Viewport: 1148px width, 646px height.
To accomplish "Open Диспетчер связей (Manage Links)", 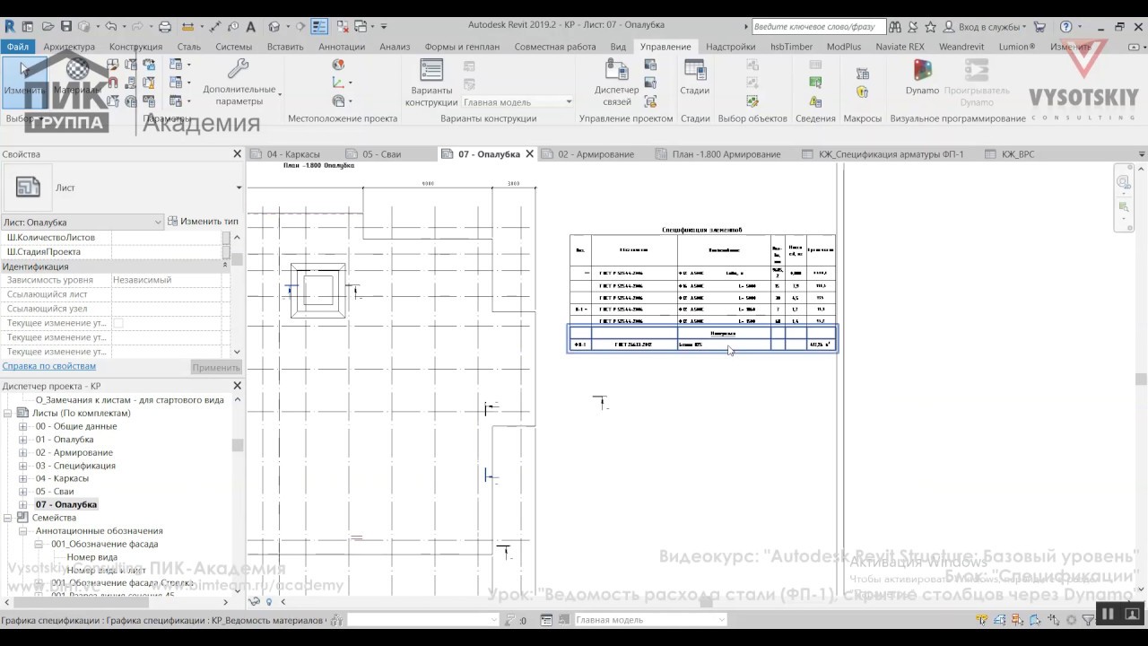I will click(617, 82).
